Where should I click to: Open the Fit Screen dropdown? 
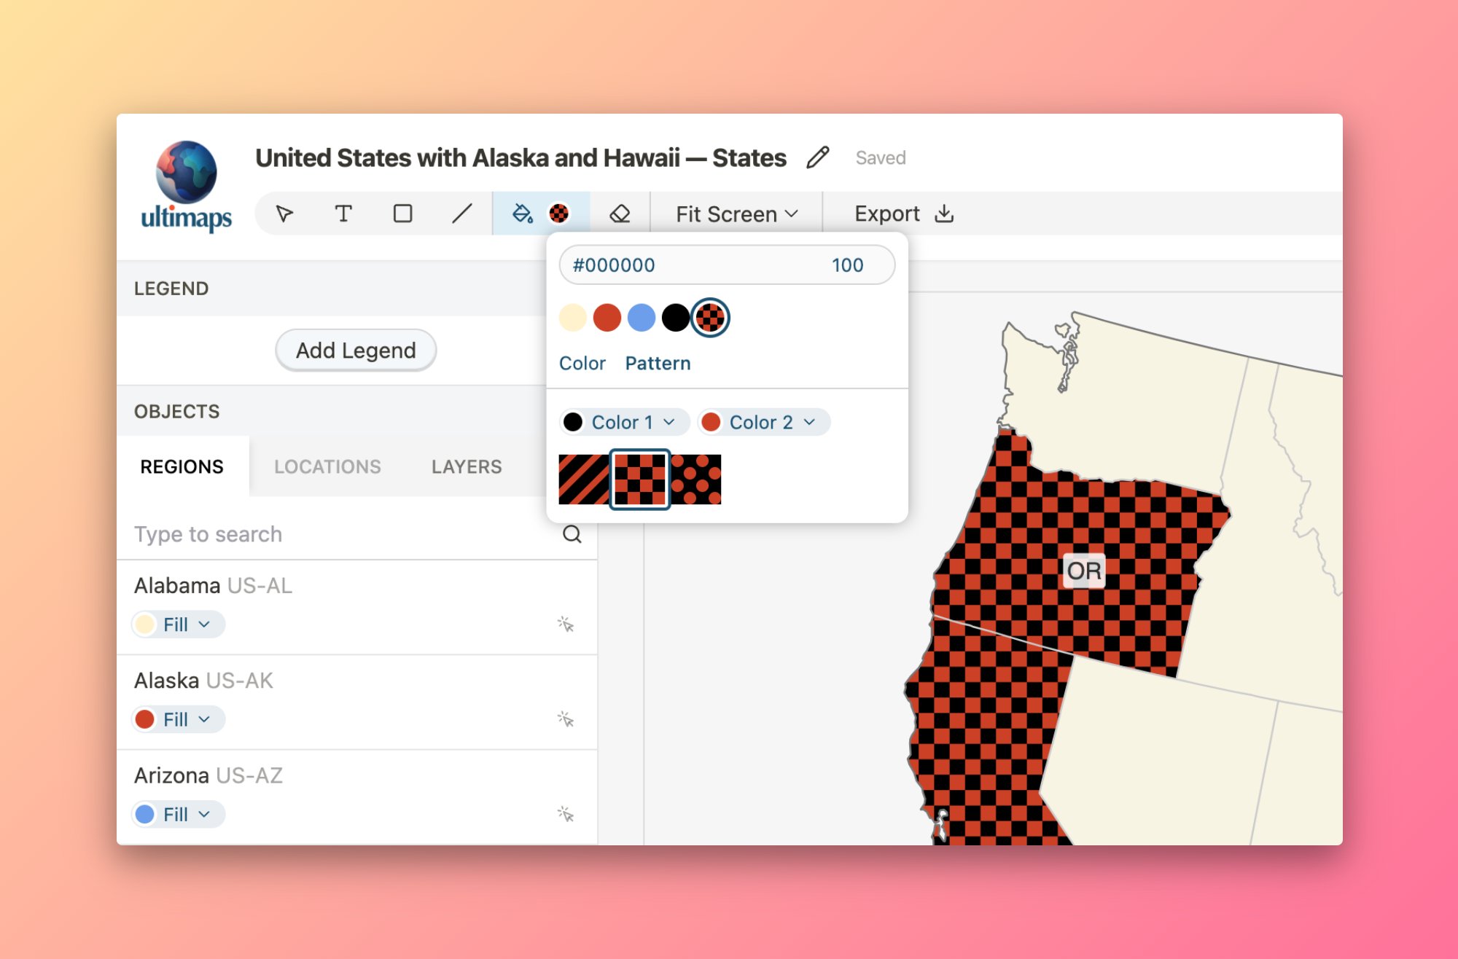tap(736, 214)
